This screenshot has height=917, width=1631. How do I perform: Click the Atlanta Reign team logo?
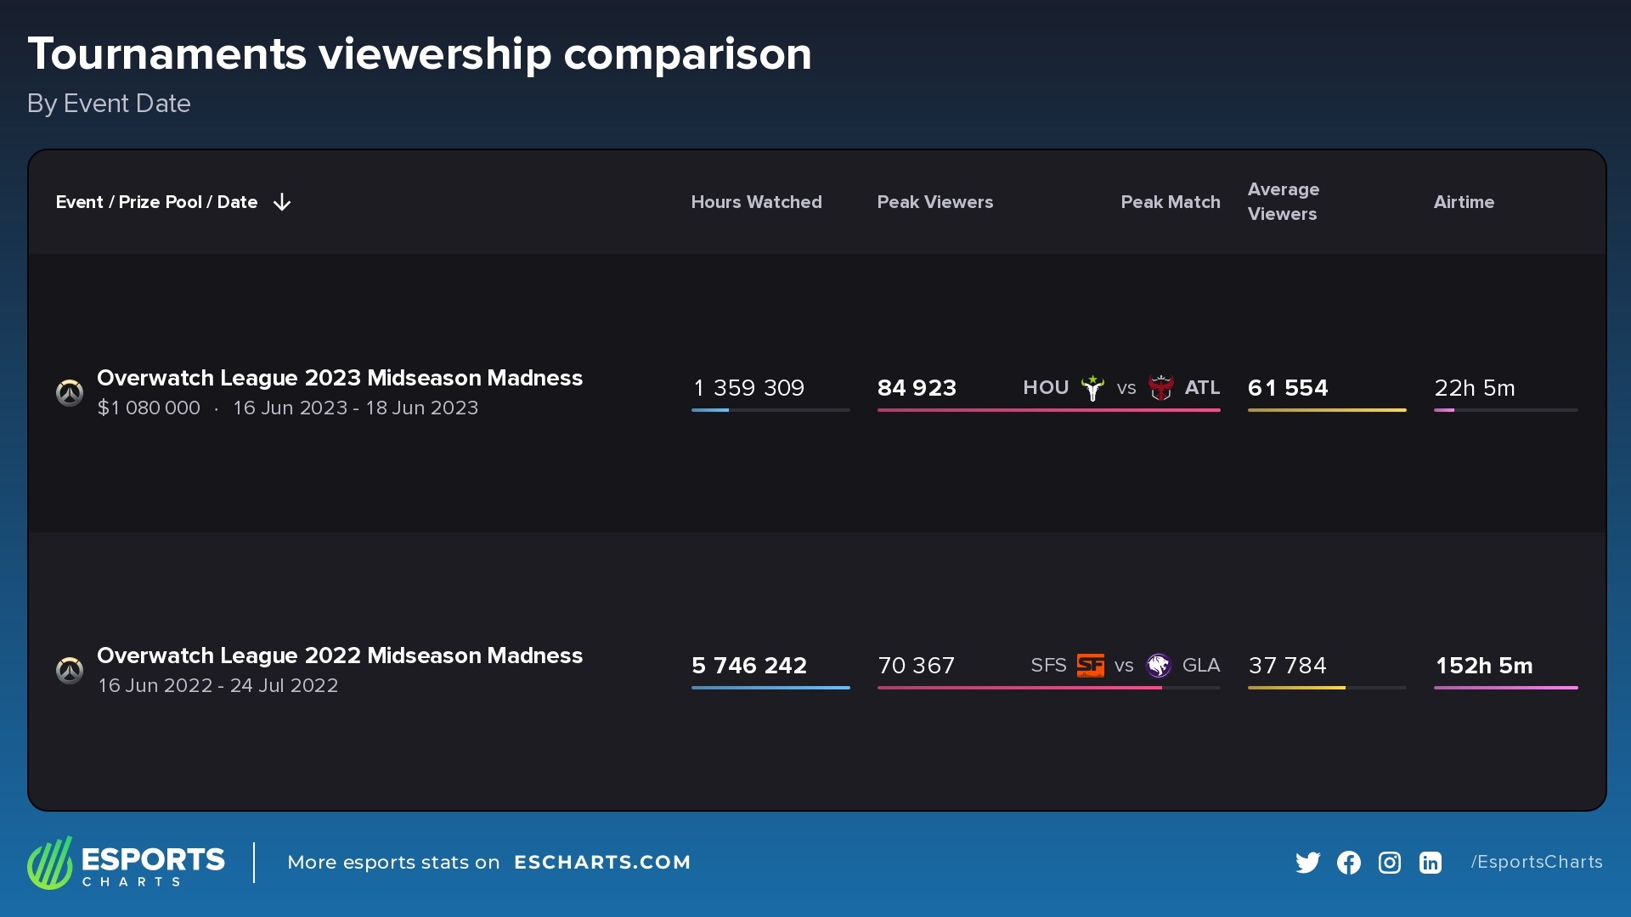point(1160,388)
